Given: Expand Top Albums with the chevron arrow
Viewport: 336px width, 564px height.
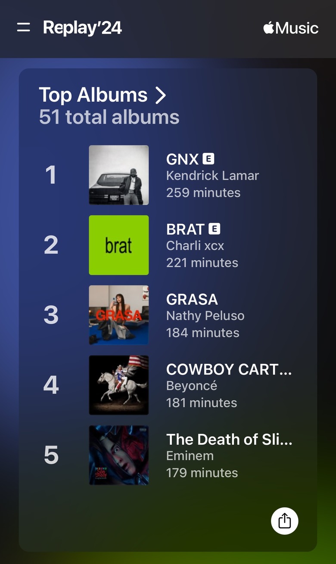Looking at the screenshot, I should (x=160, y=95).
